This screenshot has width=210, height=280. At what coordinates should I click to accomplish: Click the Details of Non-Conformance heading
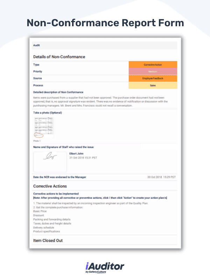(x=59, y=57)
